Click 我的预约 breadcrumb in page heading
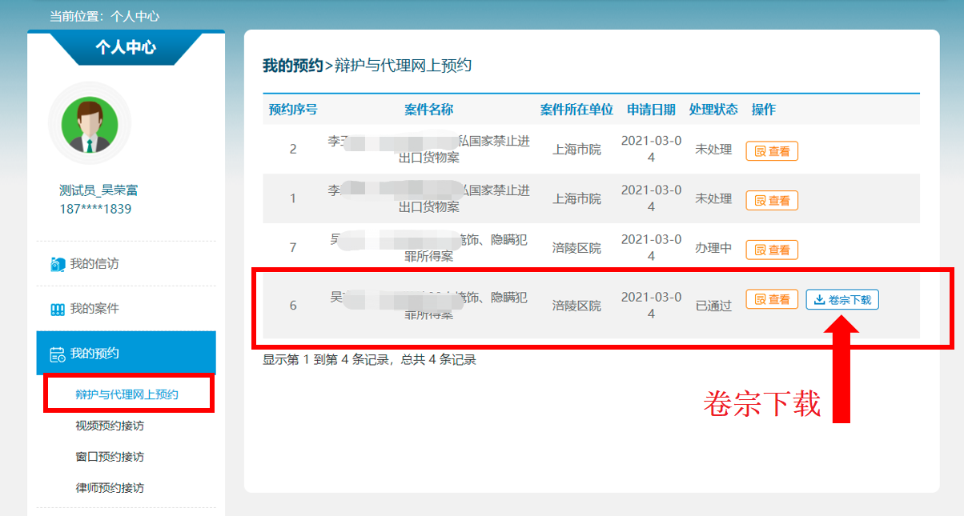This screenshot has height=516, width=964. (292, 66)
